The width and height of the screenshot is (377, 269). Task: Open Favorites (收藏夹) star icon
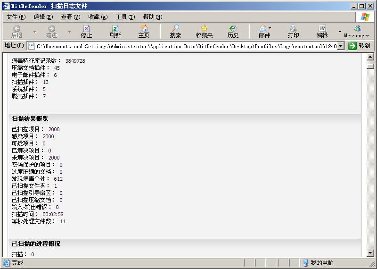[205, 28]
